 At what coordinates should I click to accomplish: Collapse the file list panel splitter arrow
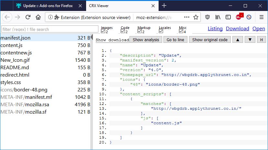pos(92,38)
